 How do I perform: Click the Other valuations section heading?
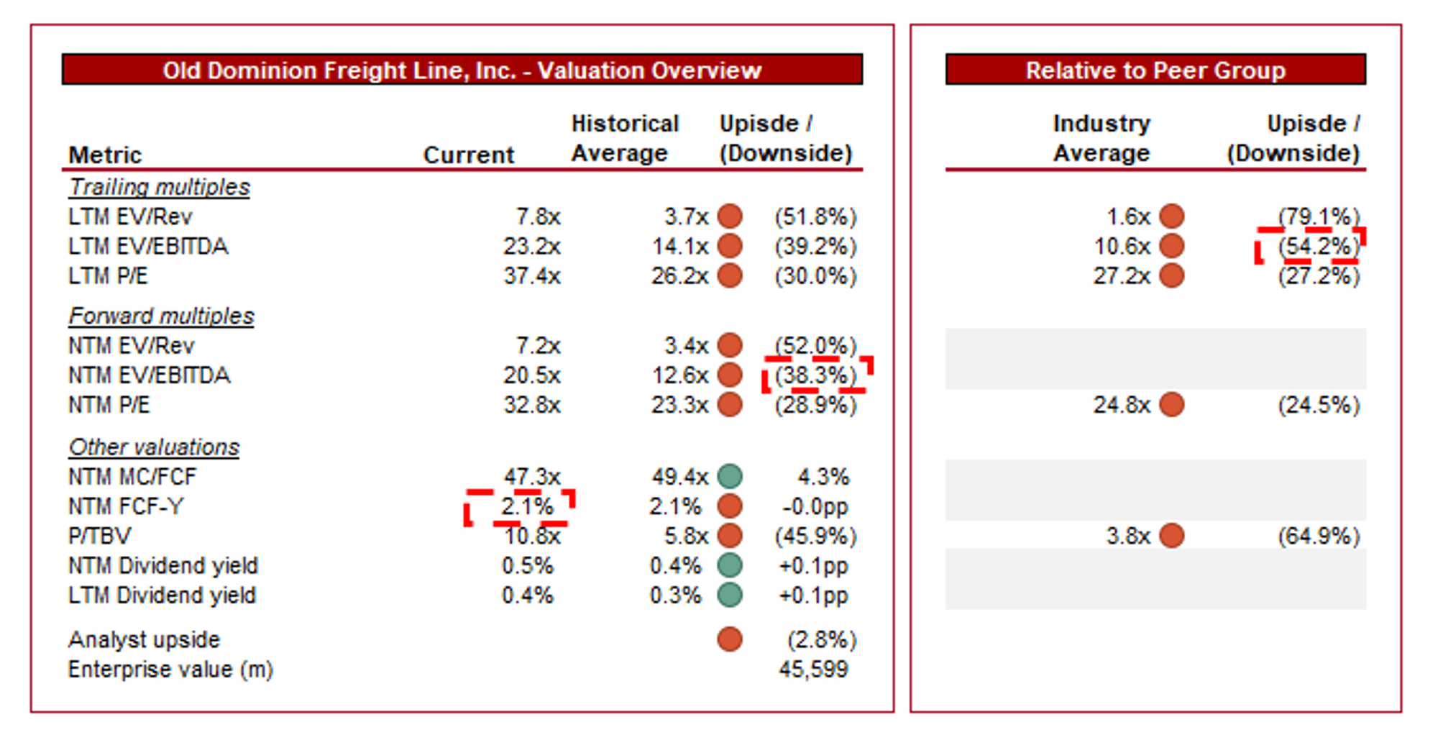tap(154, 447)
